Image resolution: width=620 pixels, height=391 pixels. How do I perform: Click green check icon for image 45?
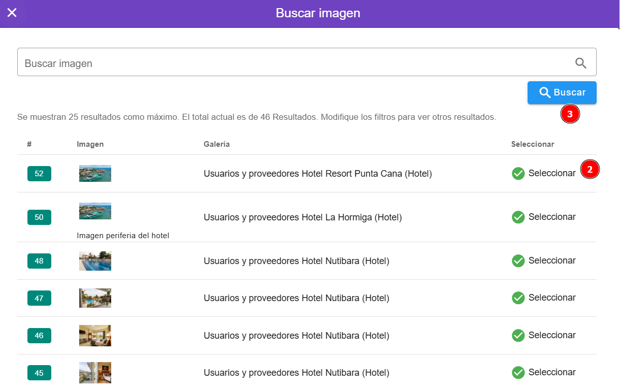(518, 373)
